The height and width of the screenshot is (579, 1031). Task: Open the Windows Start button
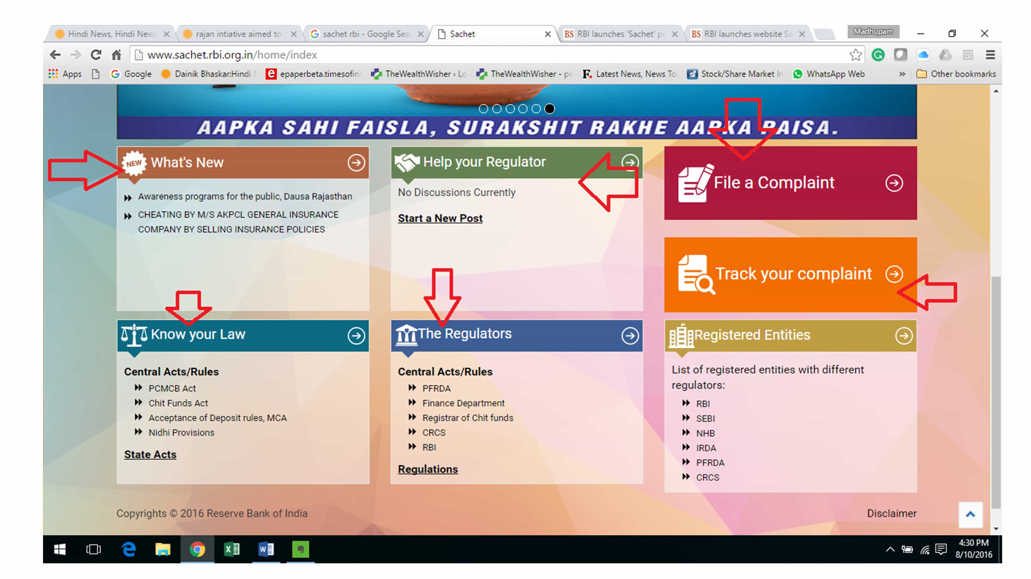click(x=60, y=549)
